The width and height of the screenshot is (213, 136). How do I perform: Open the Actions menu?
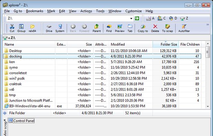(x=86, y=11)
